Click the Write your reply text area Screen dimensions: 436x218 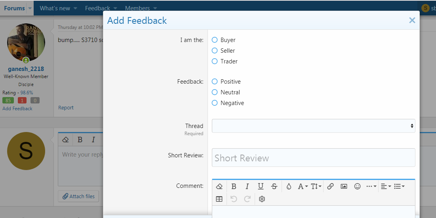click(81, 166)
